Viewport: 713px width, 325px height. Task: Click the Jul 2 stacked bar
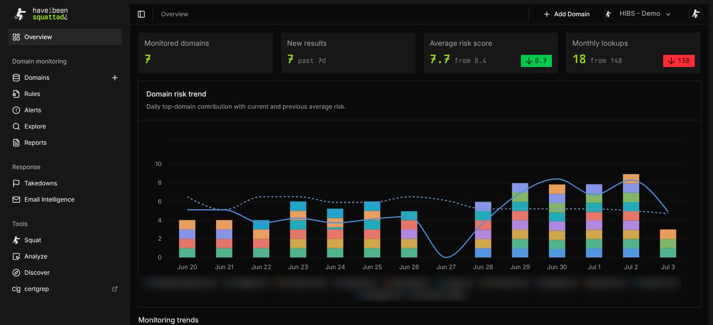tap(631, 216)
